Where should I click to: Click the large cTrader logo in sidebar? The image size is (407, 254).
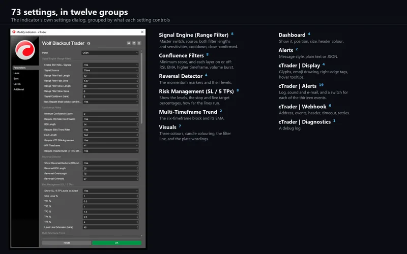(25, 50)
